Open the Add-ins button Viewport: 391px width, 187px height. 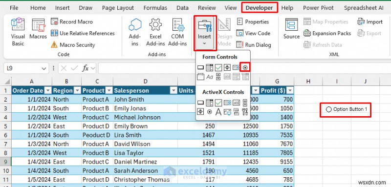click(x=135, y=32)
